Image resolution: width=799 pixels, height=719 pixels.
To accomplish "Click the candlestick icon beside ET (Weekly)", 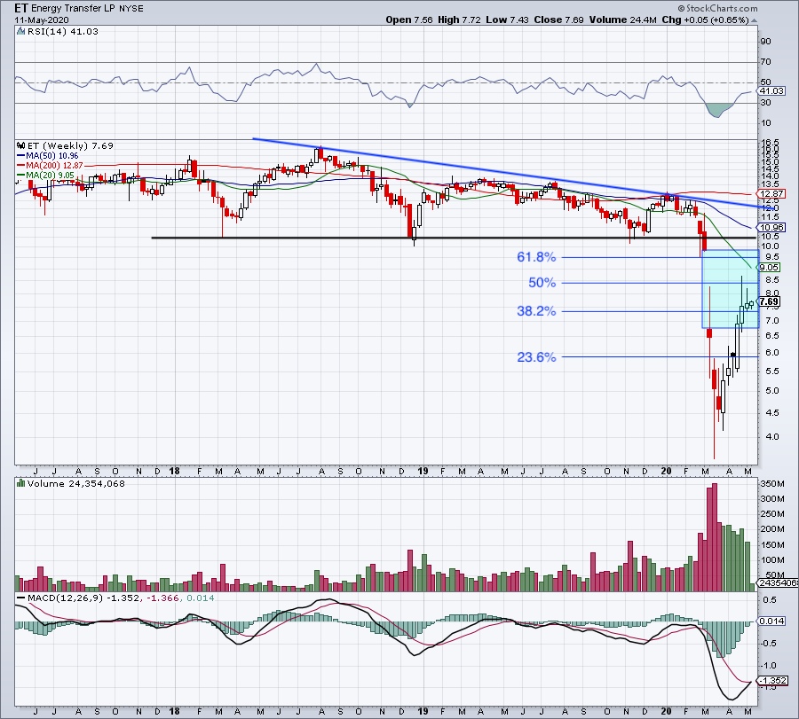I will coord(21,145).
